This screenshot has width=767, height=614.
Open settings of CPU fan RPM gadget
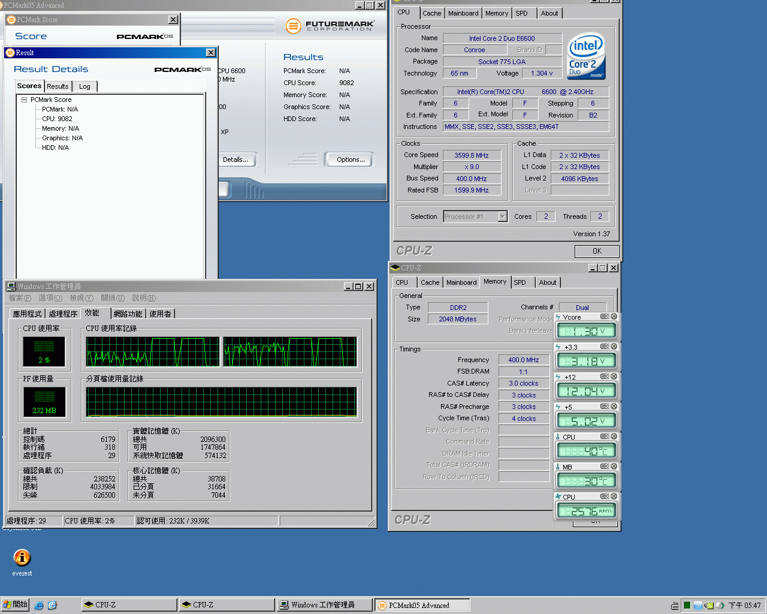coord(605,496)
